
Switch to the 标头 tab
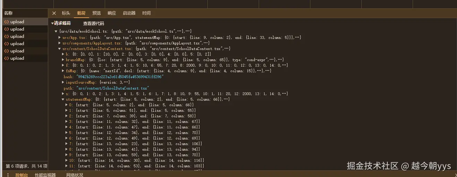[x=66, y=13]
